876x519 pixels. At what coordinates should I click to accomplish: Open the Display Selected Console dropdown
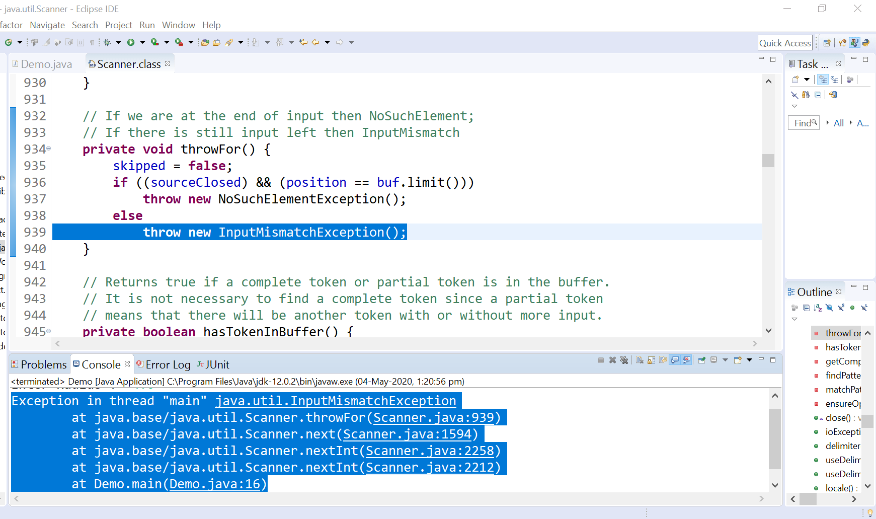coord(725,360)
